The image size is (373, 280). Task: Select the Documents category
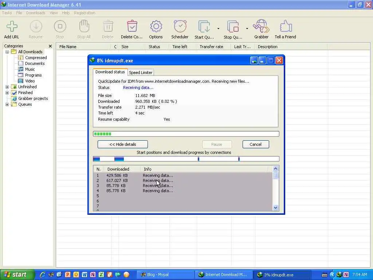35,63
